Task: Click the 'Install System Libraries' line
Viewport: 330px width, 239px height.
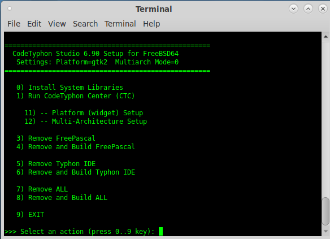Action: point(70,88)
